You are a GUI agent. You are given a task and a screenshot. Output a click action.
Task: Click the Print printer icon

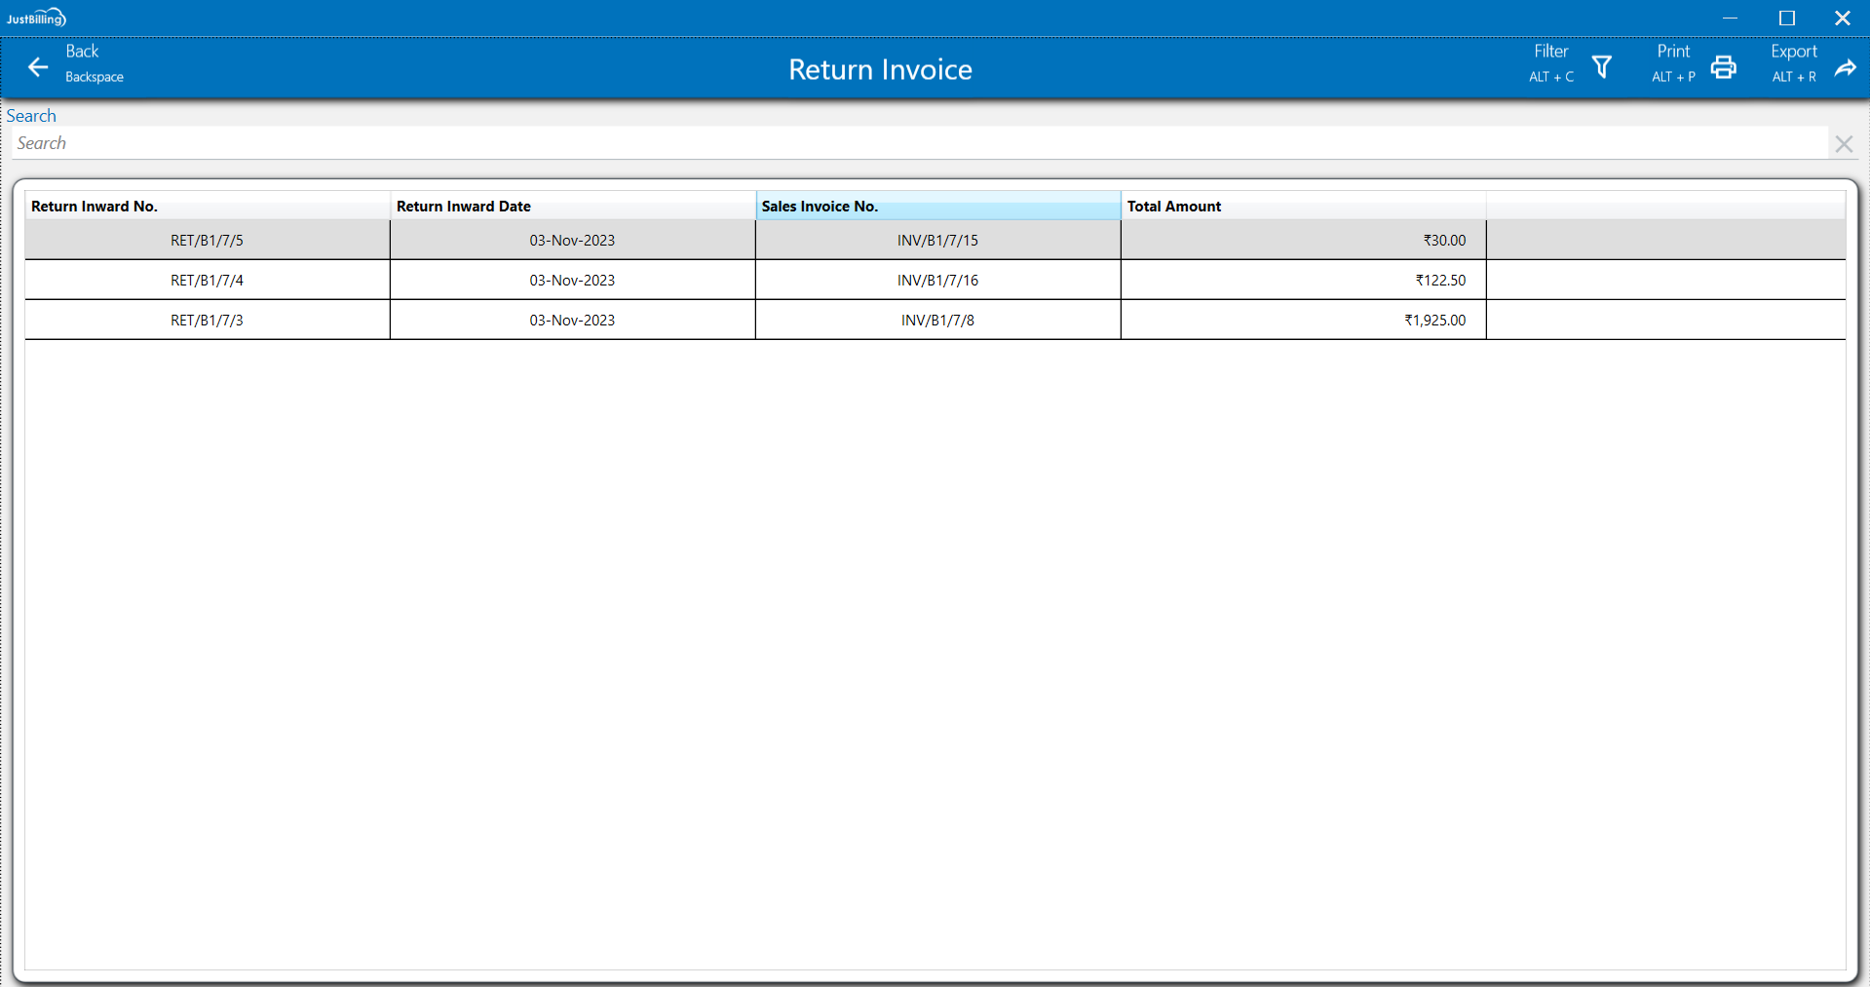(1723, 67)
